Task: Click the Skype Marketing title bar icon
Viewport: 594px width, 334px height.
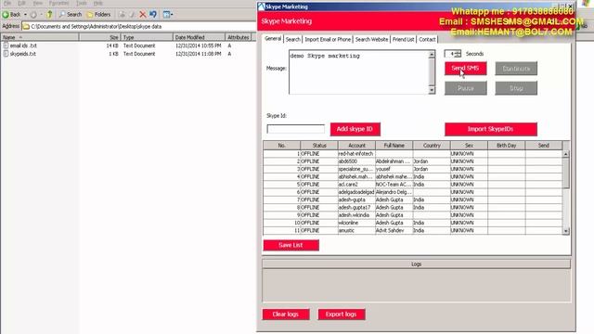Action: point(261,6)
